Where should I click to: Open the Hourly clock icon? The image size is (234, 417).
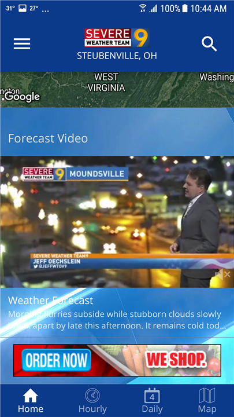92,396
